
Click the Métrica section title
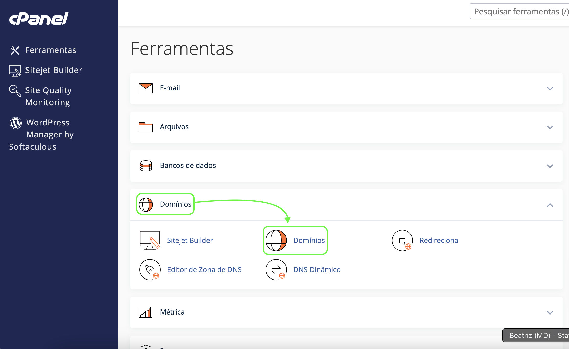point(172,312)
